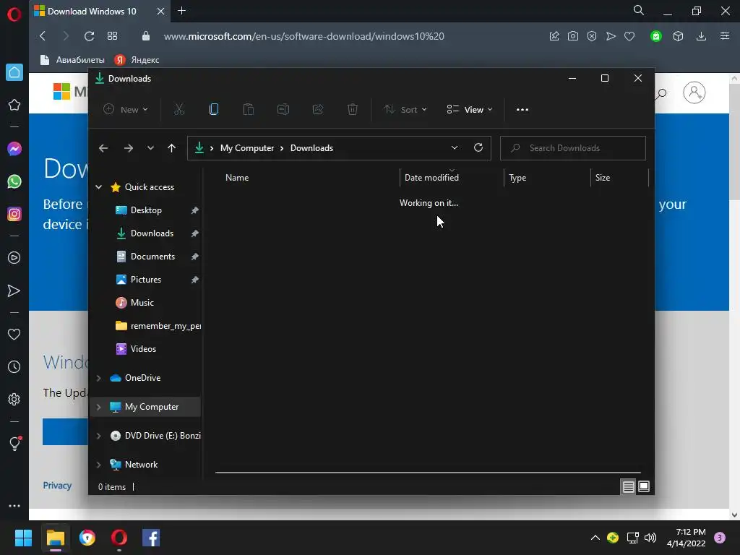The width and height of the screenshot is (740, 555).
Task: Select Documents in Quick access
Action: tap(152, 257)
